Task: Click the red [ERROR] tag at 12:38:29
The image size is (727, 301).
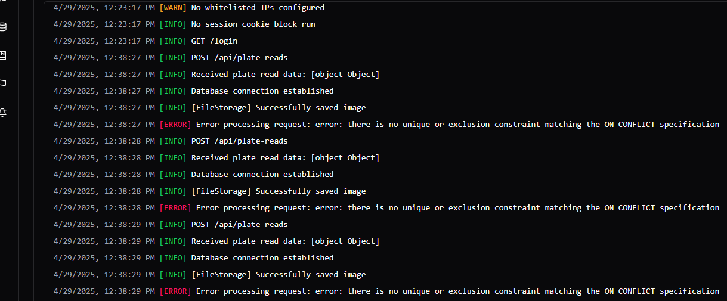Action: point(175,291)
